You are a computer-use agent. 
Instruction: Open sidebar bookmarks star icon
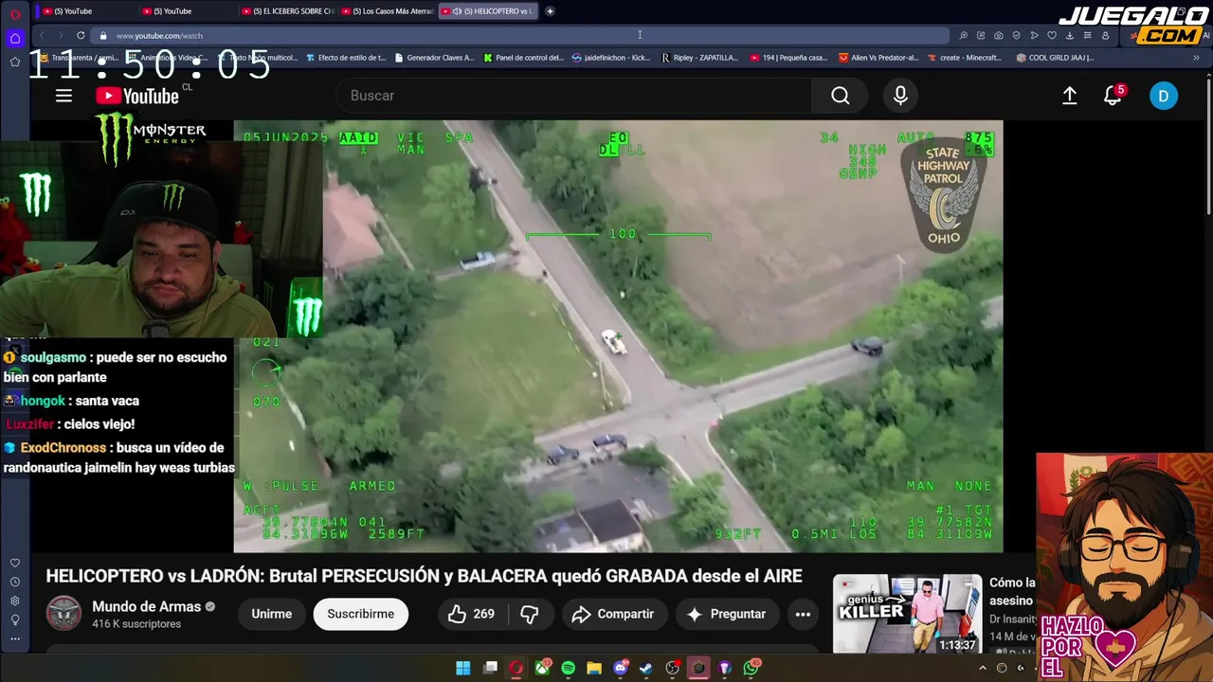15,62
